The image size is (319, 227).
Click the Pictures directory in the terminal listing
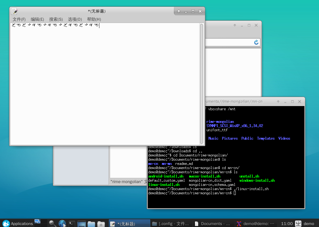(230, 138)
